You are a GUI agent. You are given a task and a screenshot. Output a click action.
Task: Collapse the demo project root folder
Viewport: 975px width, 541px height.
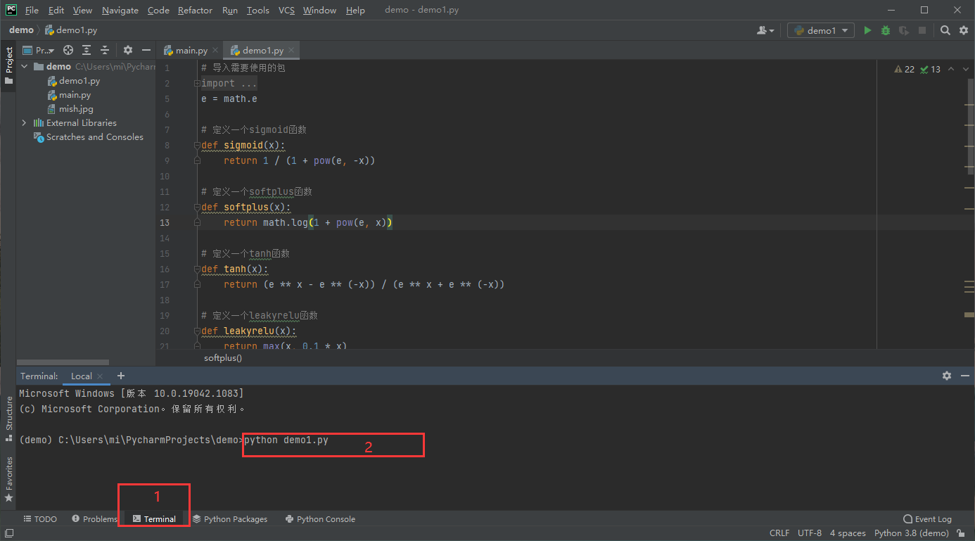tap(25, 67)
